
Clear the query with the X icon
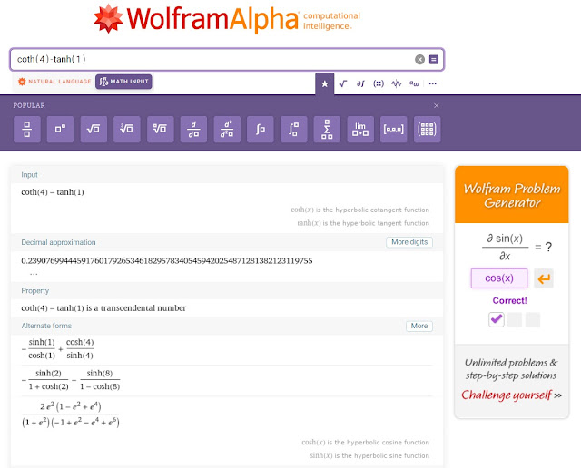(419, 59)
